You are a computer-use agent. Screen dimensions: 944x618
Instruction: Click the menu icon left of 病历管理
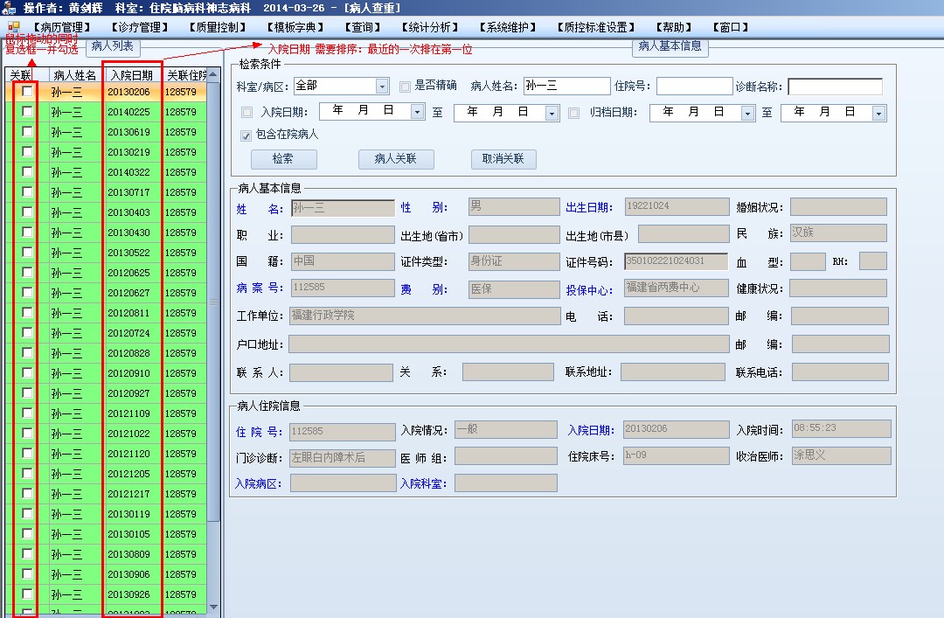click(x=14, y=26)
